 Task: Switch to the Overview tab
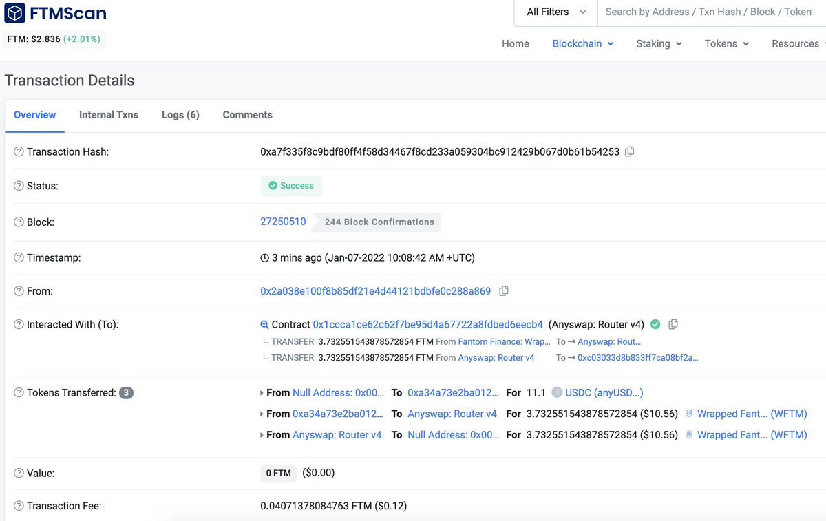click(34, 115)
